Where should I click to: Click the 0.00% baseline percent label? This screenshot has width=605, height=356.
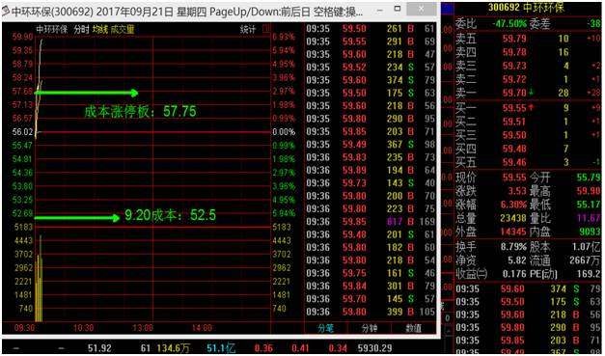coord(284,132)
